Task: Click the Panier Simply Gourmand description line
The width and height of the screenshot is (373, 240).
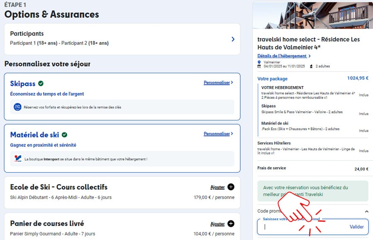Action: point(52,233)
